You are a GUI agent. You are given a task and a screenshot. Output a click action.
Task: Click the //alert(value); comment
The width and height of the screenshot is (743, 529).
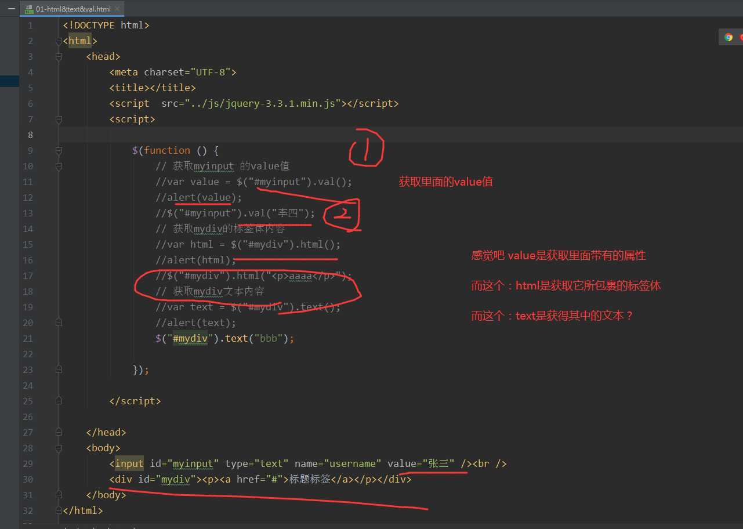pyautogui.click(x=198, y=198)
